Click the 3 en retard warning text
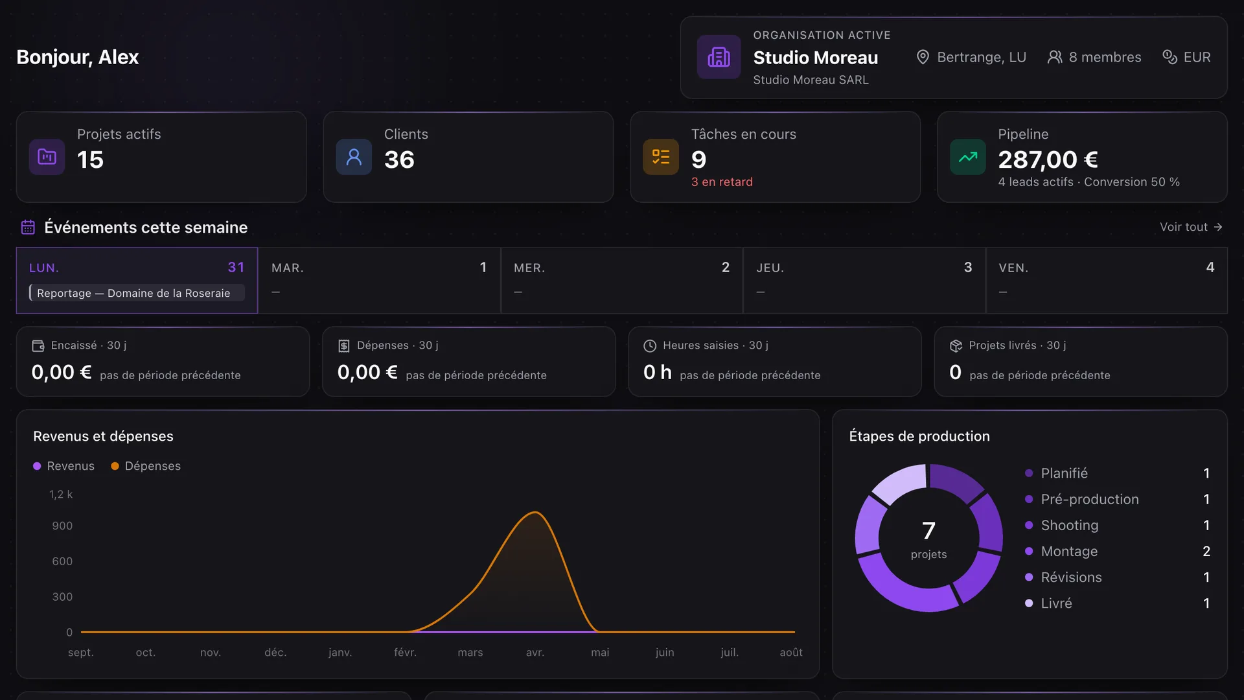The image size is (1244, 700). coord(722,182)
